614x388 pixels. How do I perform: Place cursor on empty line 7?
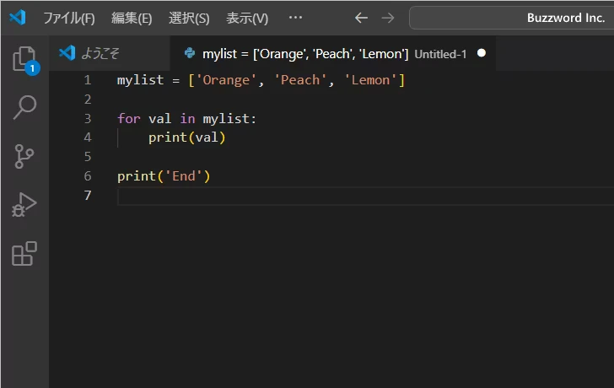coord(337,196)
